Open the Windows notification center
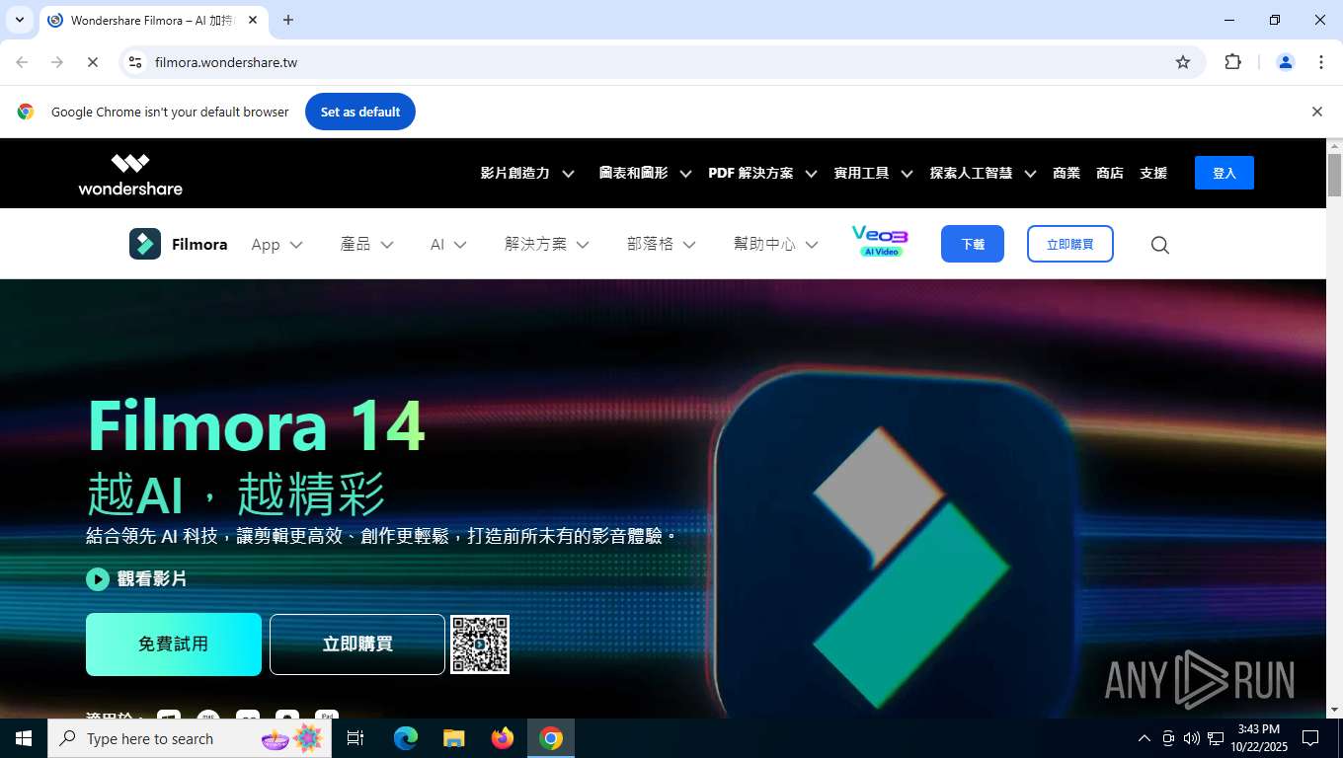Viewport: 1343px width, 758px height. pyautogui.click(x=1310, y=738)
